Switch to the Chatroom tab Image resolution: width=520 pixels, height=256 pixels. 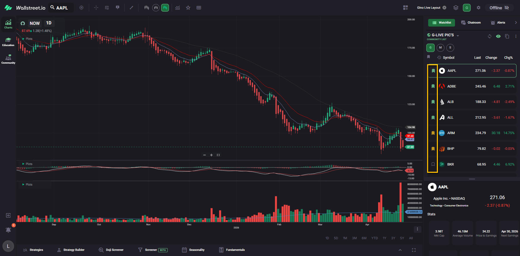click(x=471, y=22)
